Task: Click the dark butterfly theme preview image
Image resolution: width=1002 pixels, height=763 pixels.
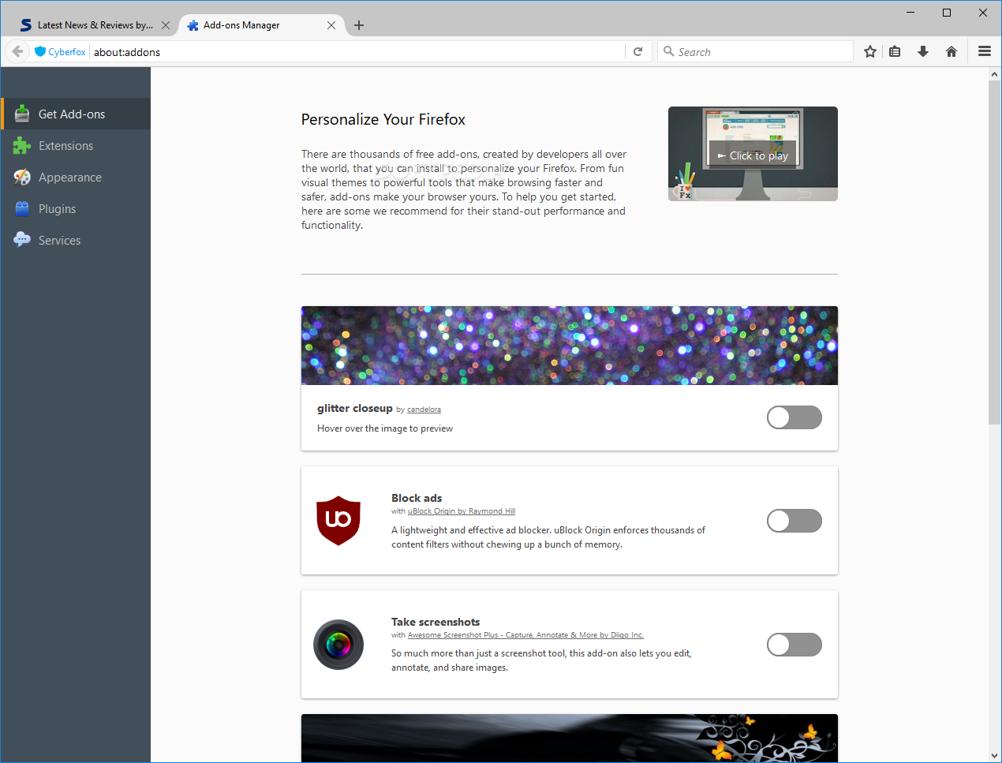Action: coord(570,738)
